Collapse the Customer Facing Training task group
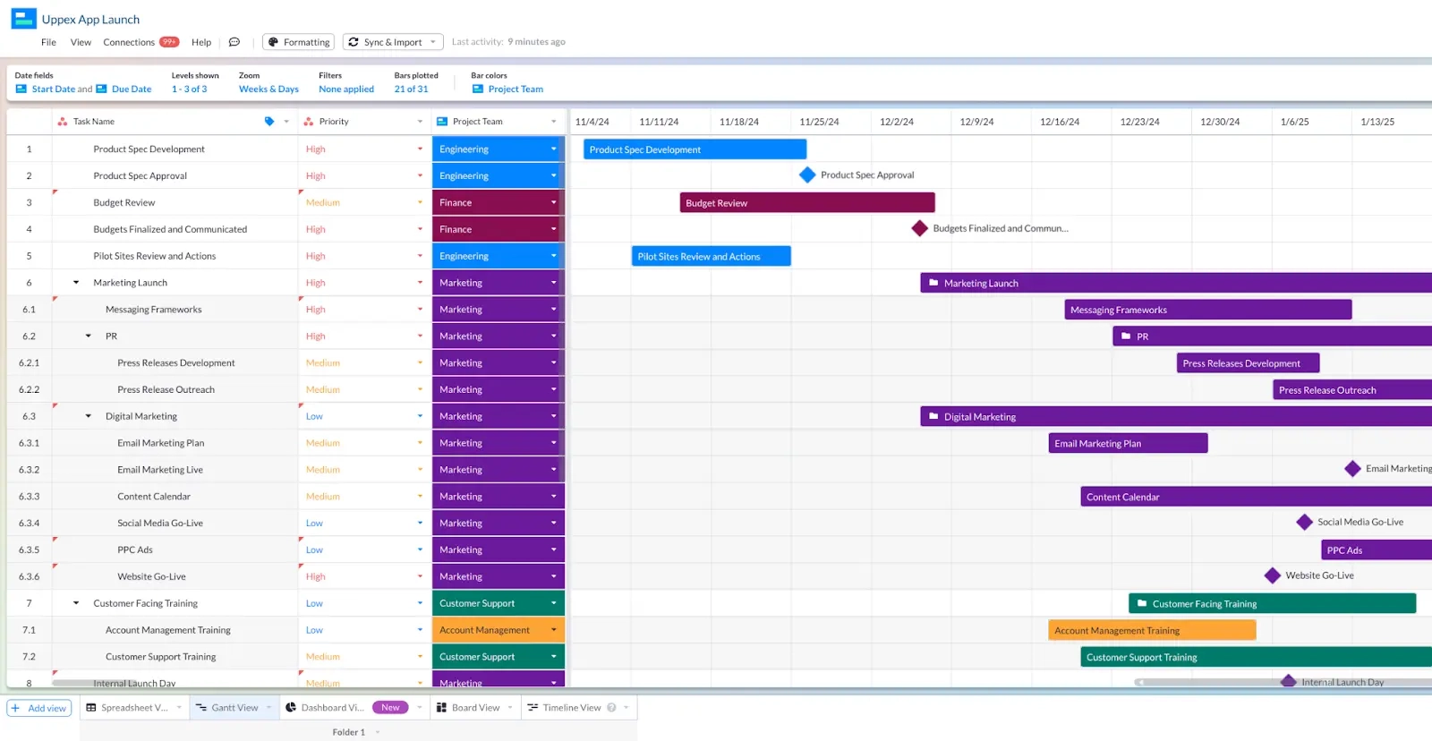 [76, 603]
